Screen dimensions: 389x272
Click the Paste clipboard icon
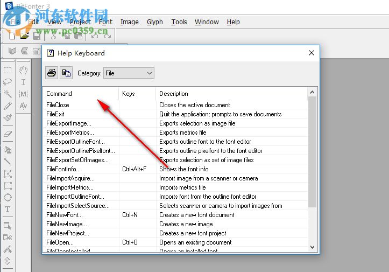point(79,36)
